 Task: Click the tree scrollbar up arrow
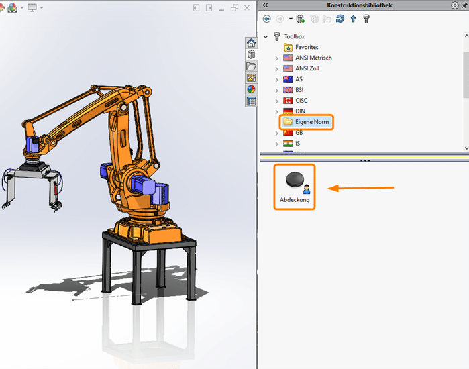point(466,36)
